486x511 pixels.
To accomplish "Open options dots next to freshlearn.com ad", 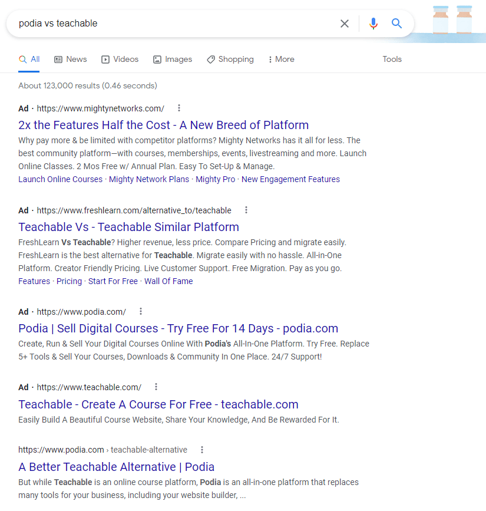I will point(246,210).
